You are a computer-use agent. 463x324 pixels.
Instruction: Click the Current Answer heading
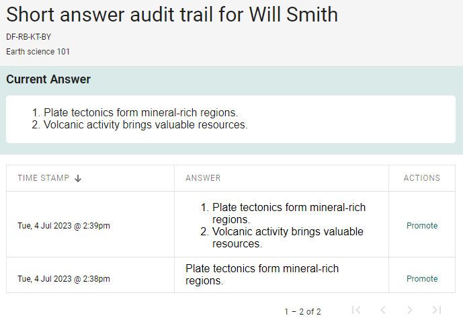tap(48, 79)
